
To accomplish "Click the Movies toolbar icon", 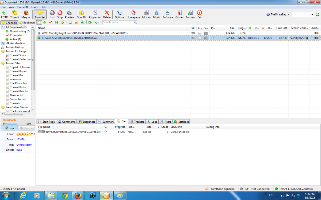I will [146, 14].
